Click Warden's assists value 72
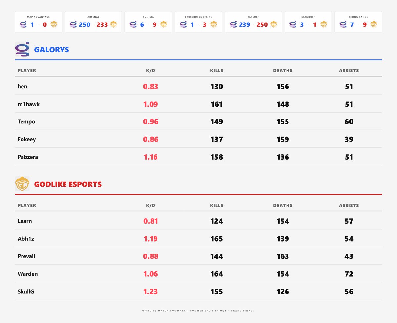397x323 pixels. [x=349, y=274]
